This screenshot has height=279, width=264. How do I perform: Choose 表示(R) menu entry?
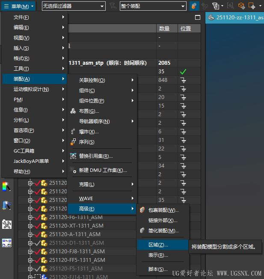coord(163,255)
